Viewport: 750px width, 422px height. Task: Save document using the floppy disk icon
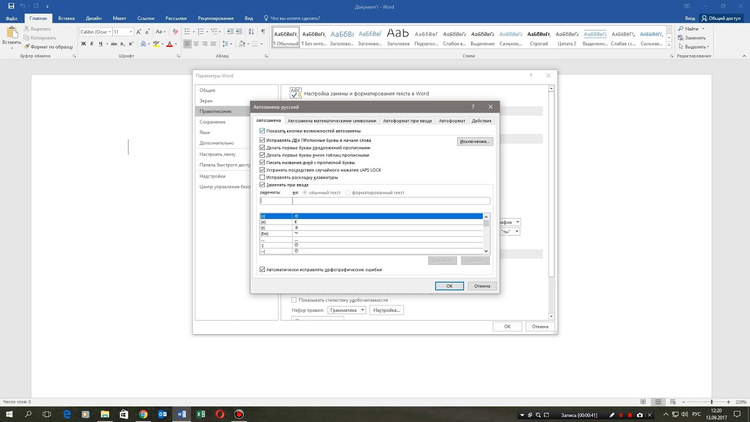(x=11, y=6)
